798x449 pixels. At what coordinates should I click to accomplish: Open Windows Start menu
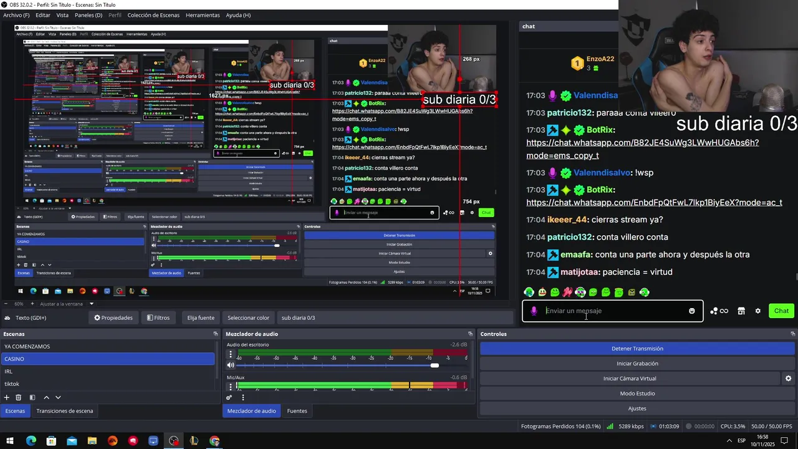pyautogui.click(x=11, y=441)
